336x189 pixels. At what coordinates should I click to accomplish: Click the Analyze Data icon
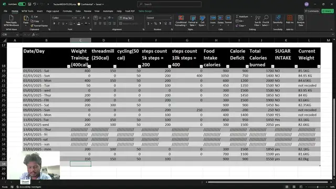tap(301, 18)
